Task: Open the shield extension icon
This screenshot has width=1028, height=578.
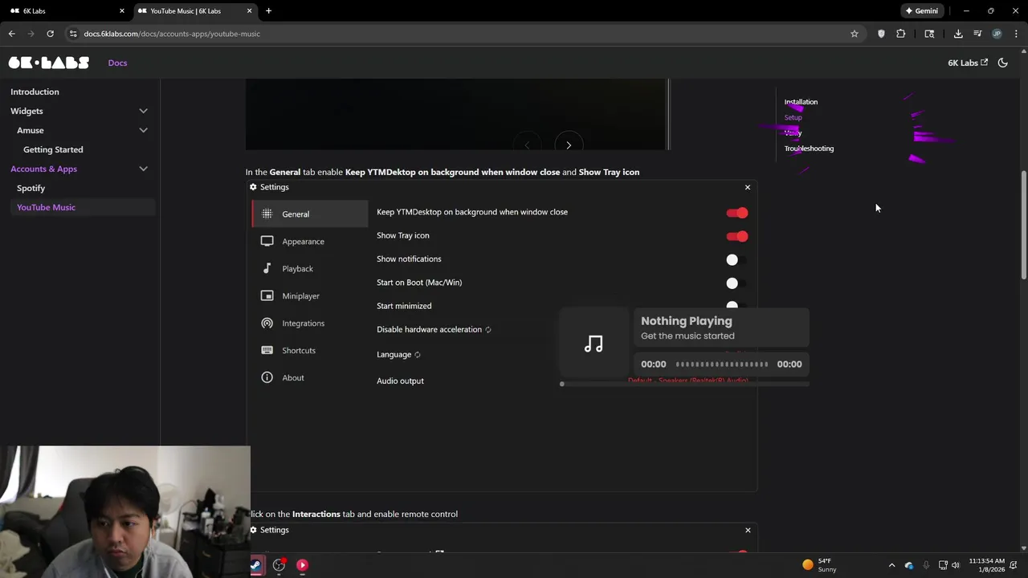Action: (881, 34)
